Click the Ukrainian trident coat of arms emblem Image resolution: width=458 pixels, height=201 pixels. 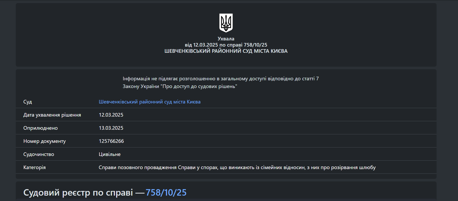click(x=226, y=23)
